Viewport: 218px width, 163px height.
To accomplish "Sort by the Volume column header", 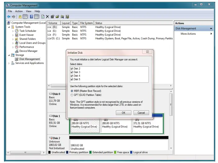I will coord(54,23).
